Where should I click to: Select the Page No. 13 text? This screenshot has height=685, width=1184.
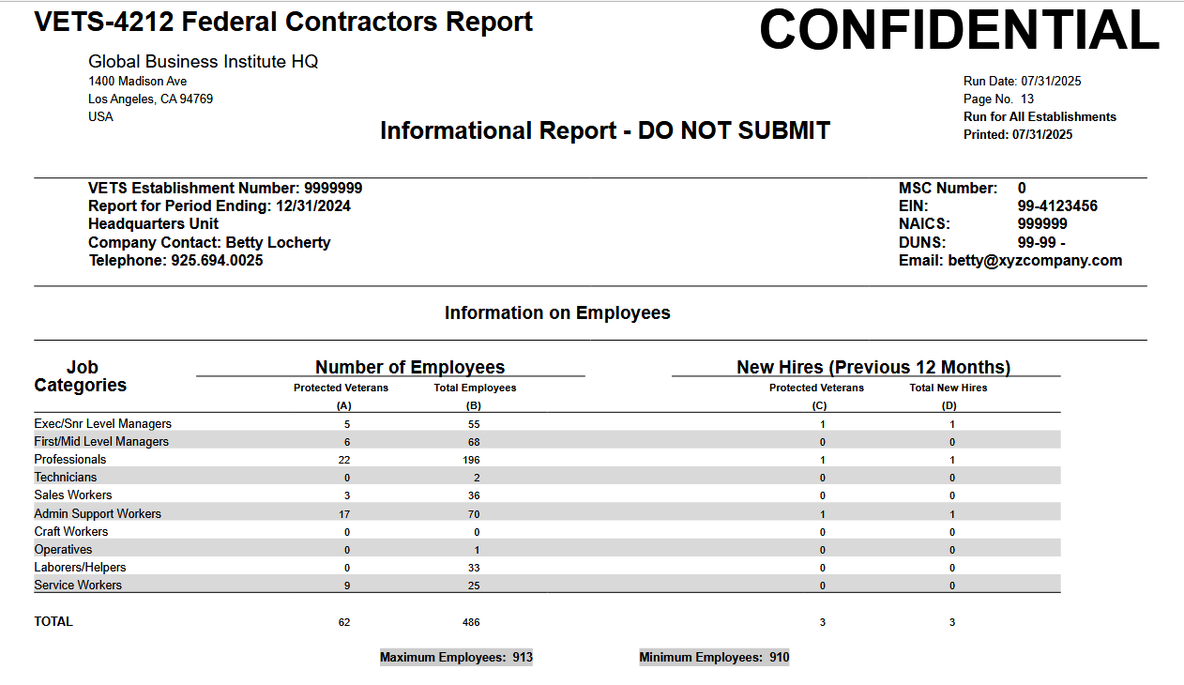(998, 99)
